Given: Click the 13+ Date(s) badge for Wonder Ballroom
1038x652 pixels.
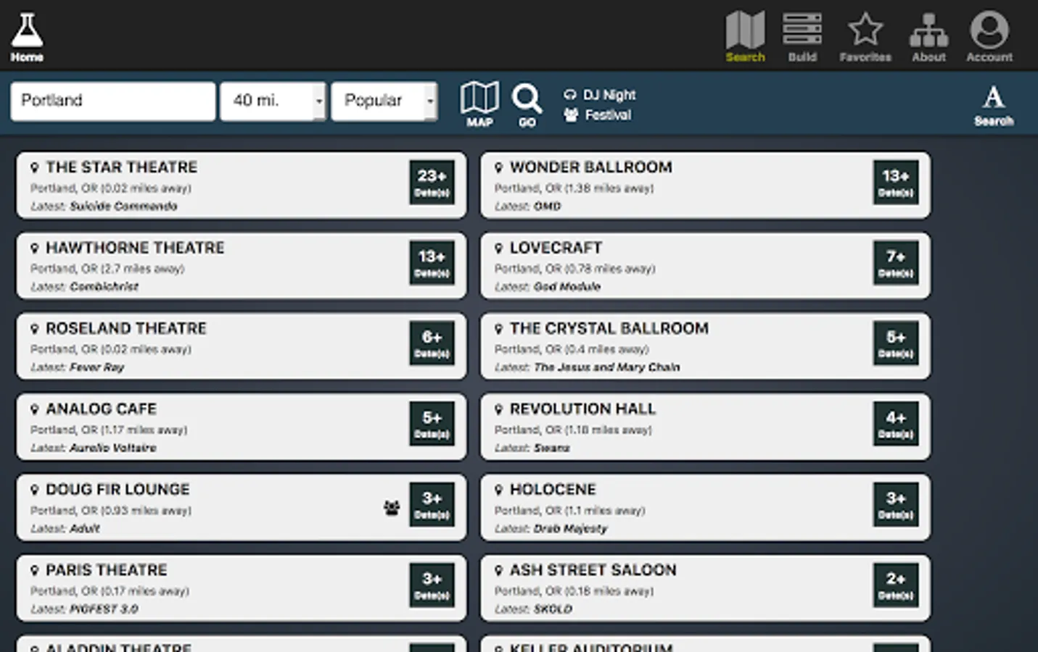Looking at the screenshot, I should 896,182.
